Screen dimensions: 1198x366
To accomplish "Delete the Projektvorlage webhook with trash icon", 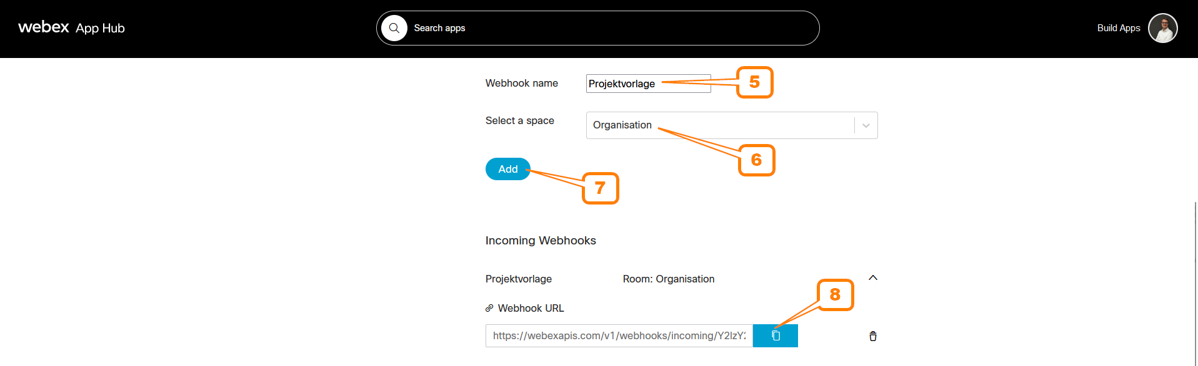I will pyautogui.click(x=873, y=336).
